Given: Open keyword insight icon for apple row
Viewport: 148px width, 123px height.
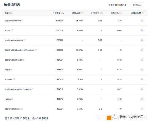Looking at the screenshot, I should [x=142, y=69].
